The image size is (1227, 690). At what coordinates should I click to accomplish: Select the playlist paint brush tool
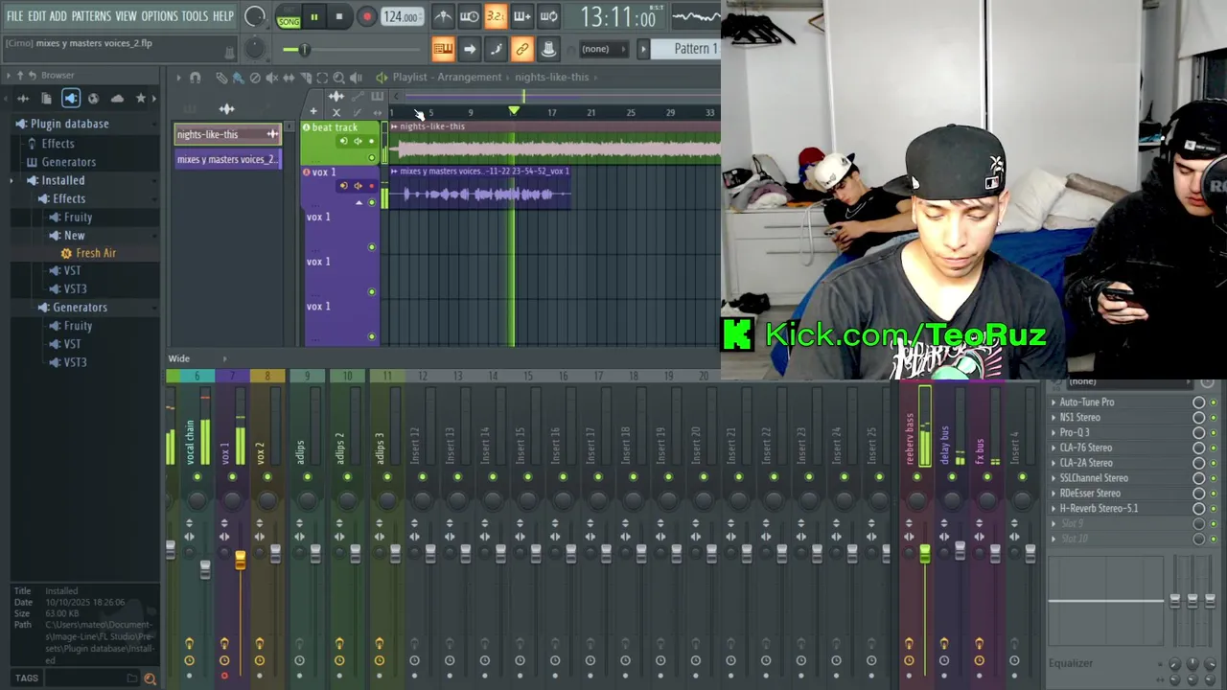(x=238, y=78)
